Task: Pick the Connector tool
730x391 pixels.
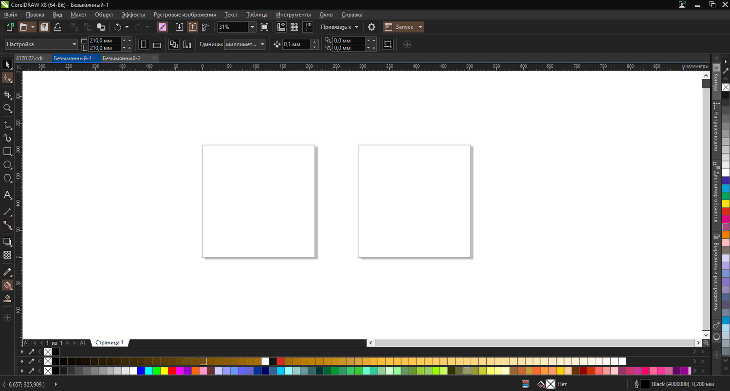Action: (7, 225)
